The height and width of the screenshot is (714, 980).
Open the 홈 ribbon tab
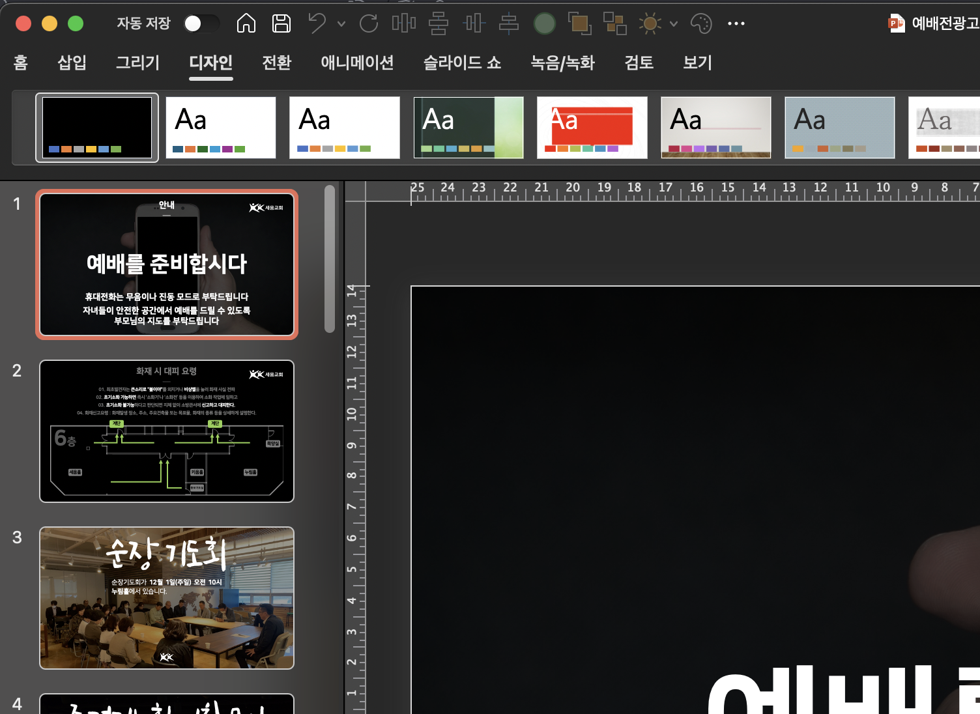coord(21,63)
